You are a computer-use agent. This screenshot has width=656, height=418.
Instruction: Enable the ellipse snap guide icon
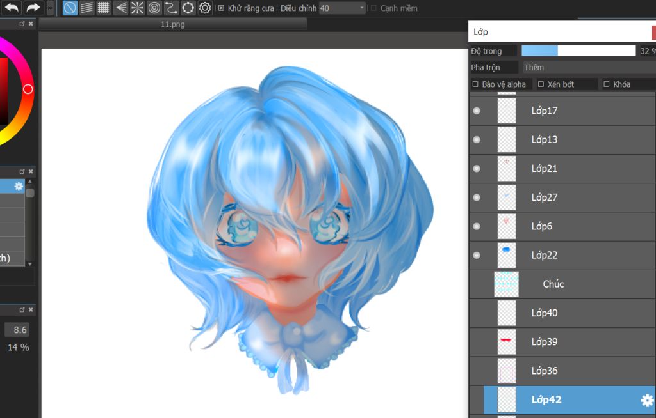(188, 8)
